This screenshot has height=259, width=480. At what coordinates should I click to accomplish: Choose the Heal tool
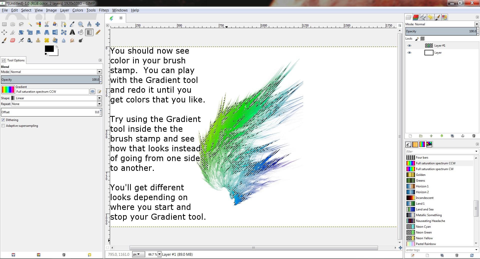coord(47,40)
